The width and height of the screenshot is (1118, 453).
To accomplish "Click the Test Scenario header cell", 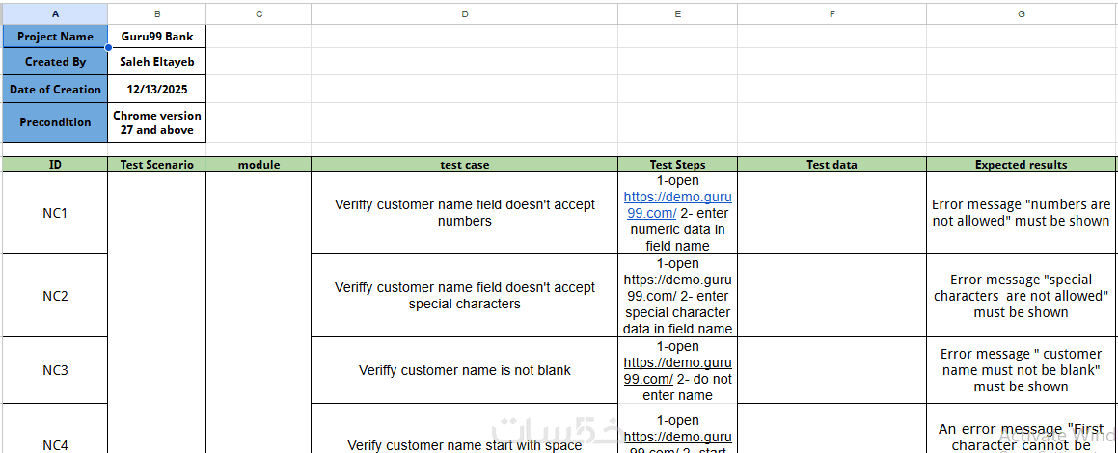I will click(157, 165).
